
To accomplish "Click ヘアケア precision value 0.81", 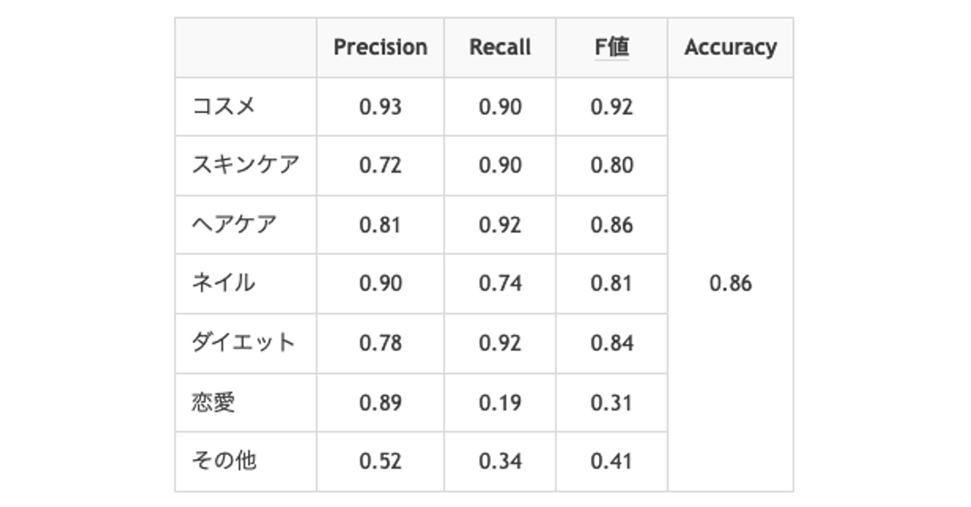I will point(380,225).
